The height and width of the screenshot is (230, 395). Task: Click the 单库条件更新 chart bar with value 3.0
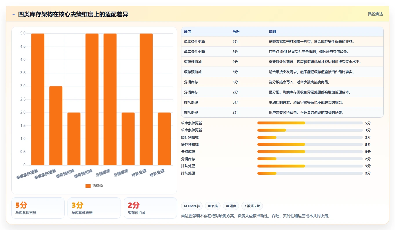[x=56, y=126]
